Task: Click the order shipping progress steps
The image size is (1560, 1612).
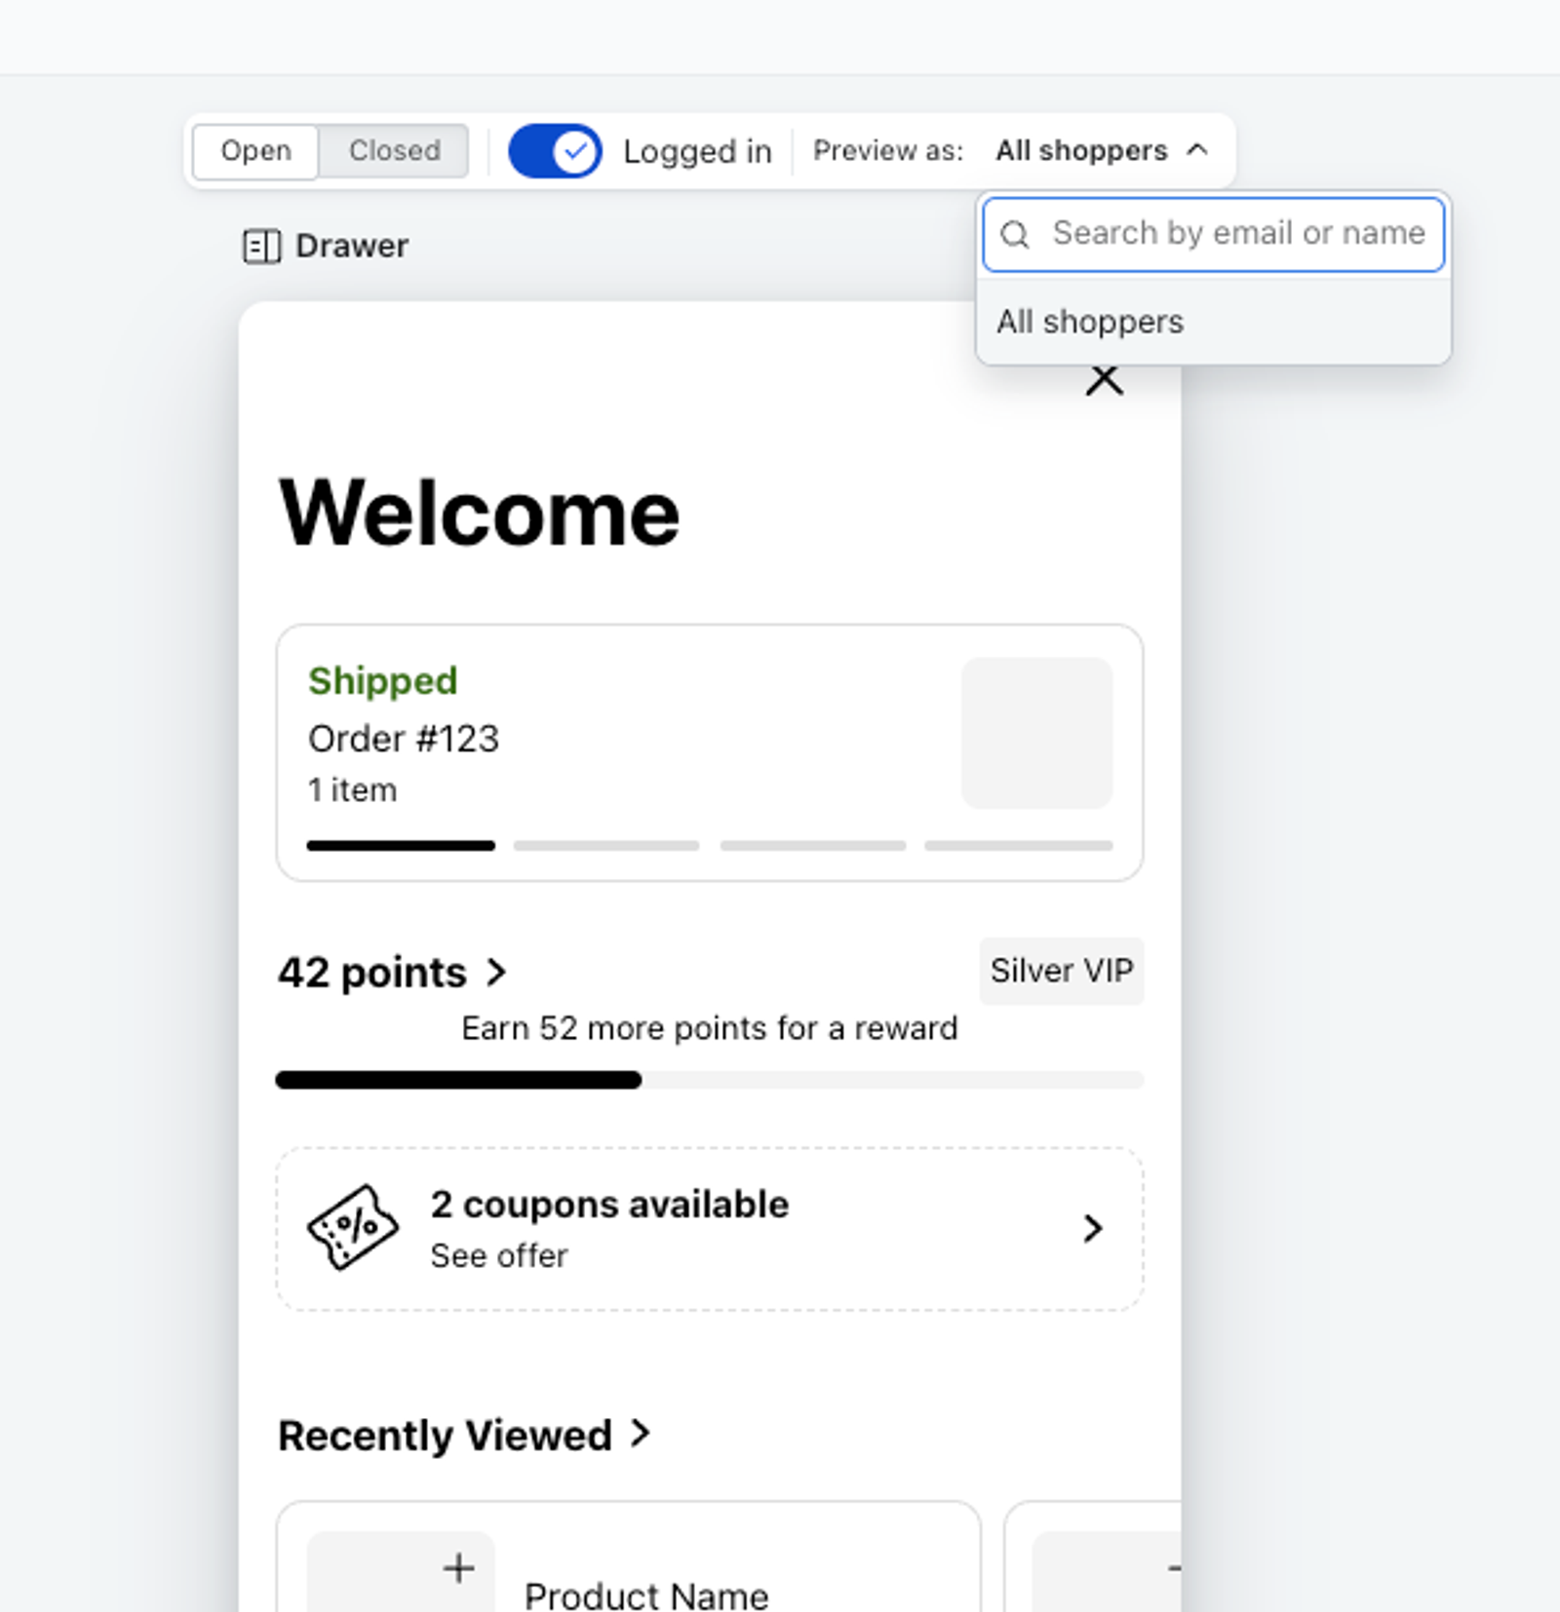Action: pos(710,846)
